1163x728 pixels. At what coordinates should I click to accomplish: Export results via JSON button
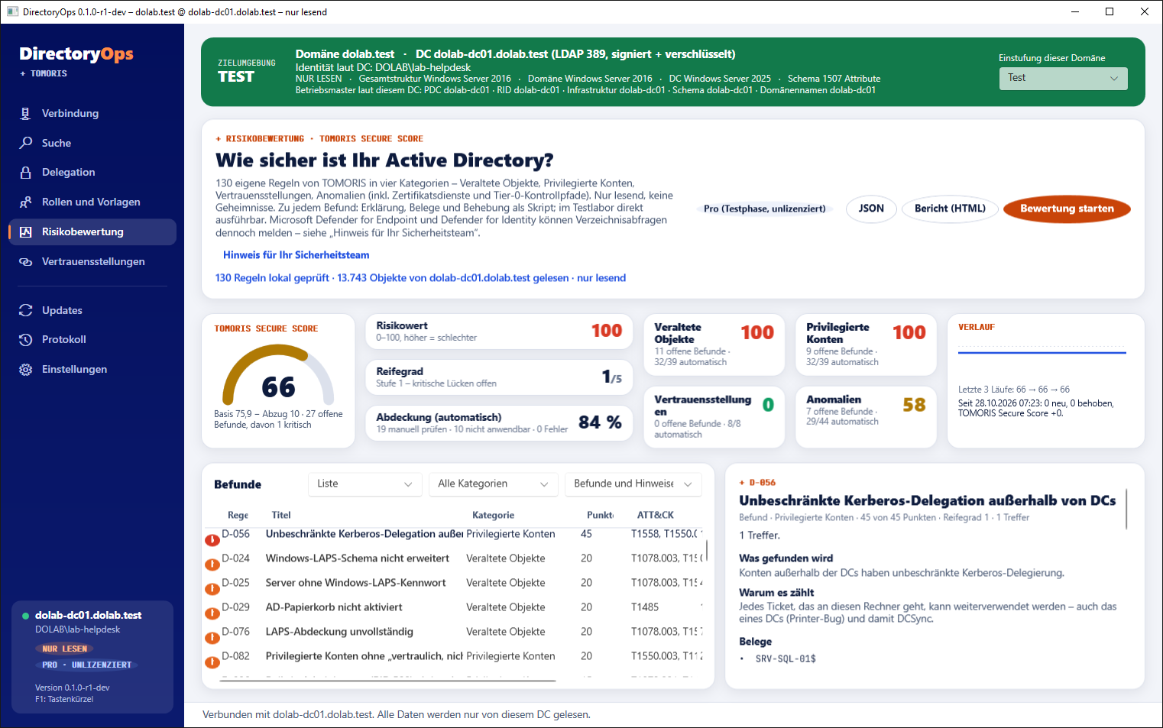871,209
